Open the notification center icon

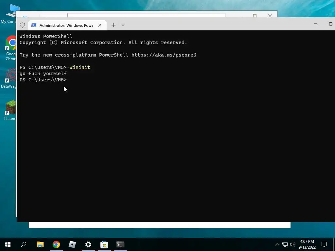tap(324, 244)
